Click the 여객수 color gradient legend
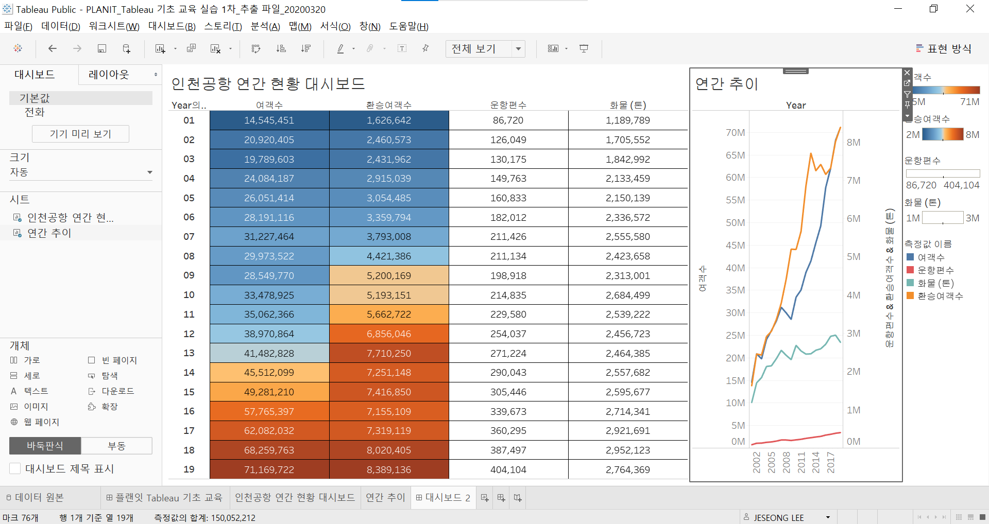Image resolution: width=989 pixels, height=524 pixels. pos(946,90)
